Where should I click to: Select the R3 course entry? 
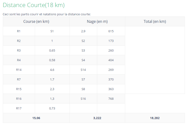click(x=19, y=50)
